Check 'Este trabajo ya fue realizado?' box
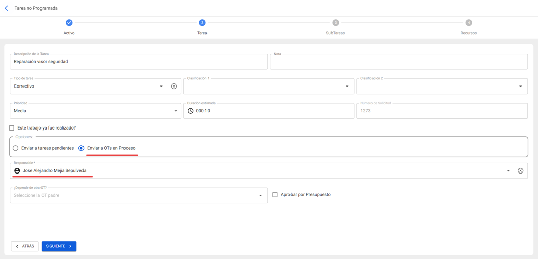The height and width of the screenshot is (259, 538). [x=12, y=128]
